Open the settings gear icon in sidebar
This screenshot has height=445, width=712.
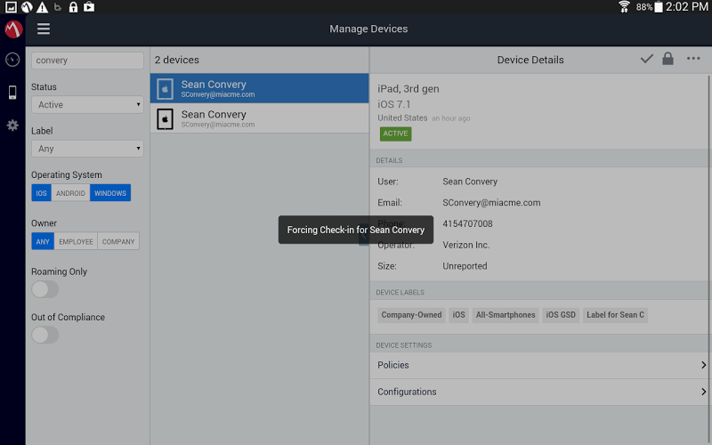coord(12,125)
